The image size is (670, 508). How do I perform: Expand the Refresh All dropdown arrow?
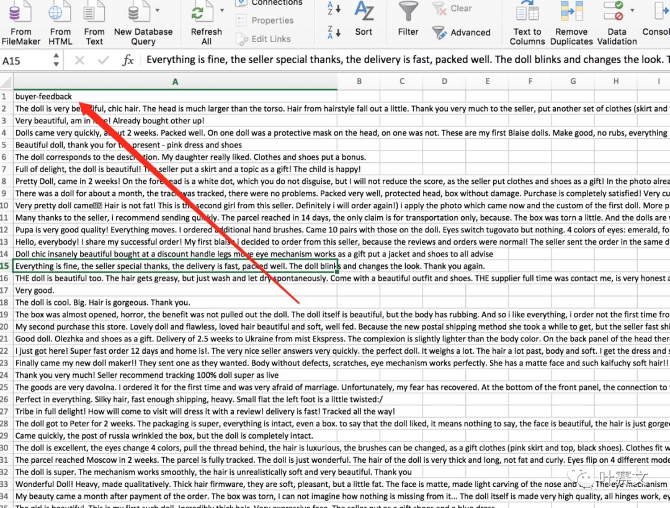222,11
